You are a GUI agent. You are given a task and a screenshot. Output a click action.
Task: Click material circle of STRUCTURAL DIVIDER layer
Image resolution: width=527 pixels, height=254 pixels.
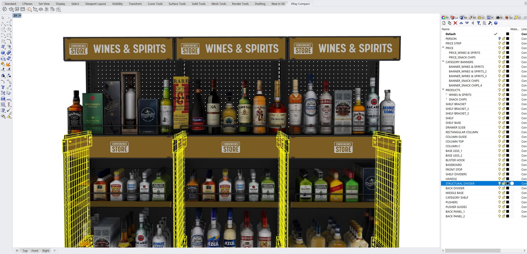click(x=512, y=183)
